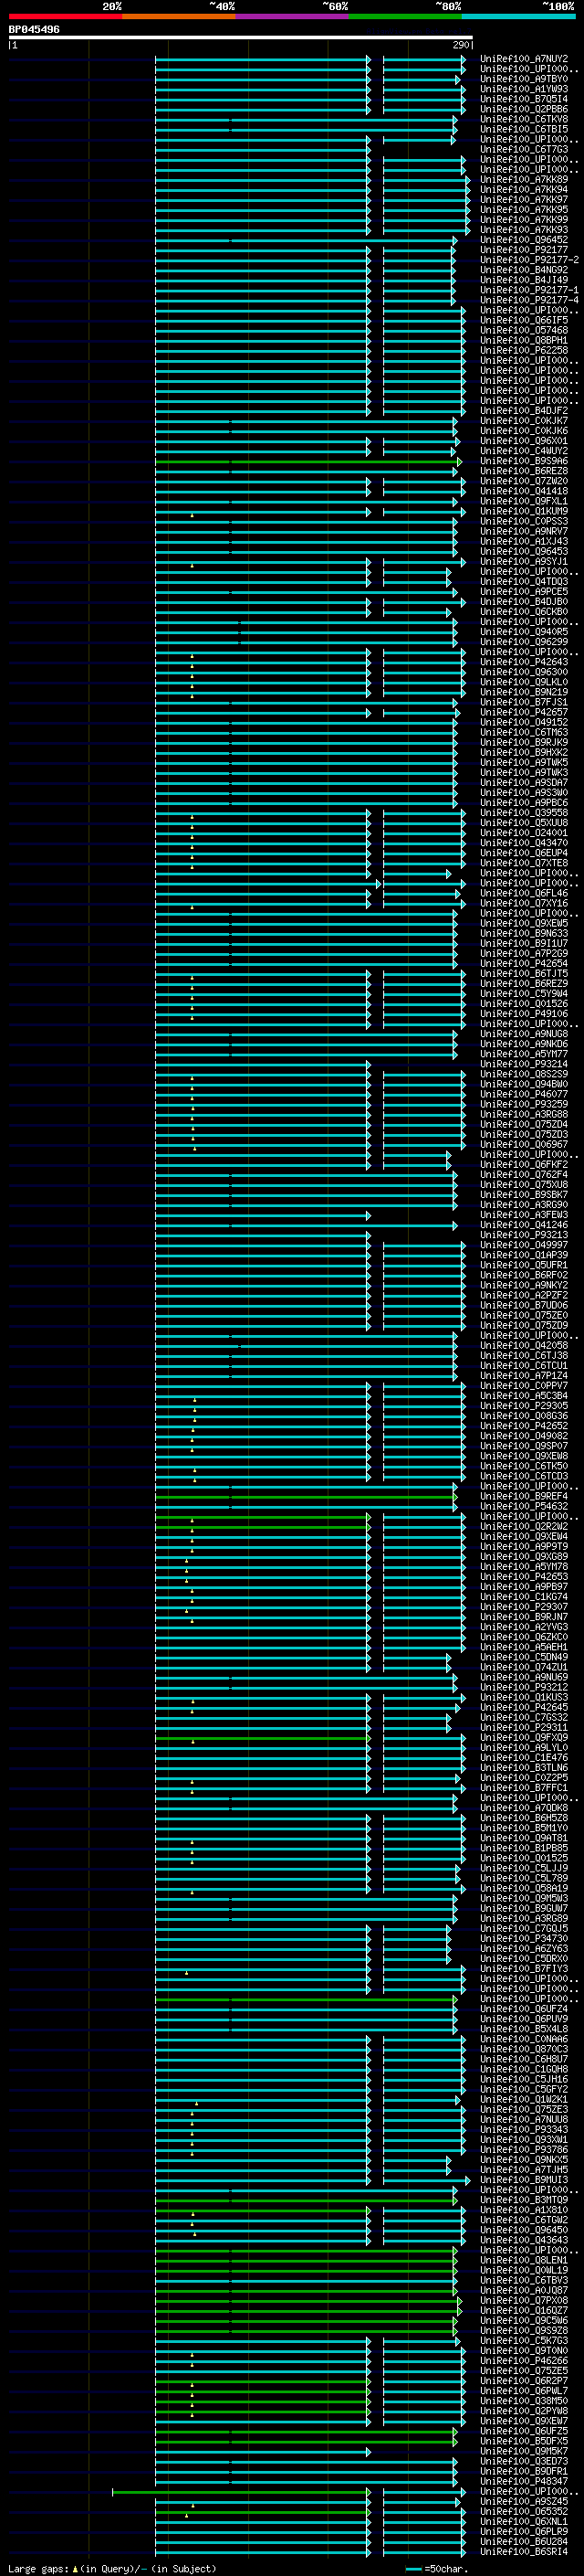Click the green ~80% identity legend bar
The image size is (584, 2576).
tap(405, 16)
